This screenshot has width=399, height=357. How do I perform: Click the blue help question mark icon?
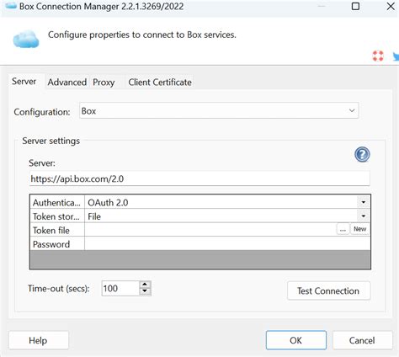(x=362, y=154)
